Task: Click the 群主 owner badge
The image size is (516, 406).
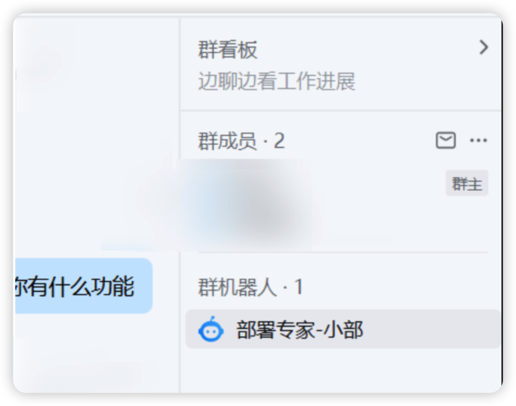Action: [x=467, y=183]
